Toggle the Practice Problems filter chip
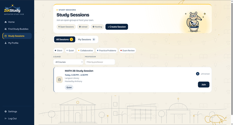The width and height of the screenshot is (233, 125). pos(107,51)
